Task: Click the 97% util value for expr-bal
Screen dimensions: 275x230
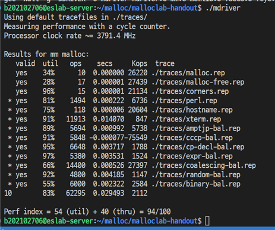Action: click(49, 156)
